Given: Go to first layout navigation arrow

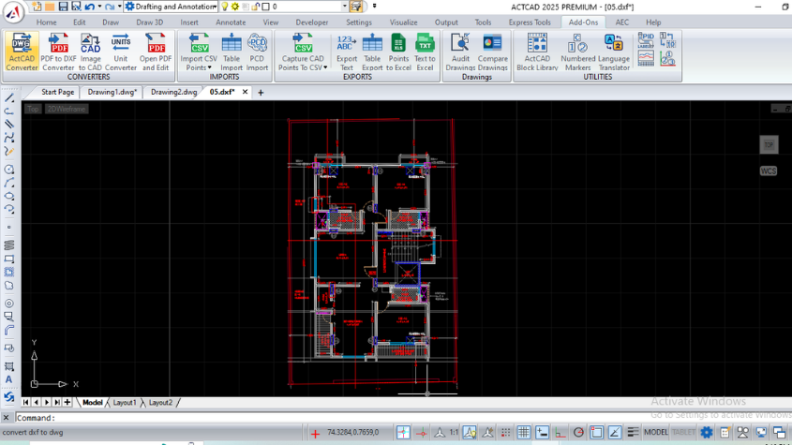Looking at the screenshot, I should coord(25,403).
